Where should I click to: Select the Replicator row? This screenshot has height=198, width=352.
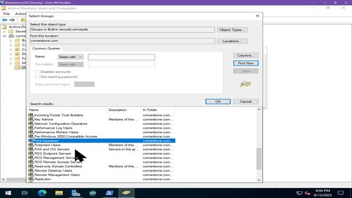click(101, 179)
